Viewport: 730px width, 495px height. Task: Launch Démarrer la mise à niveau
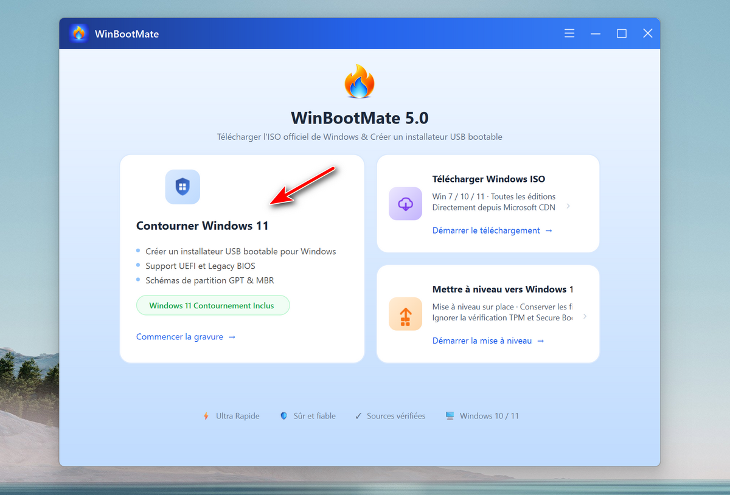pos(483,341)
